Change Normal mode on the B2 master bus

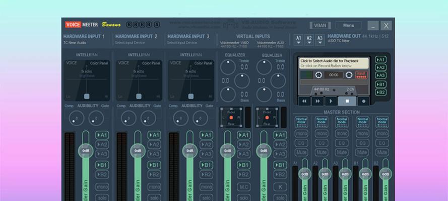pos(382,122)
